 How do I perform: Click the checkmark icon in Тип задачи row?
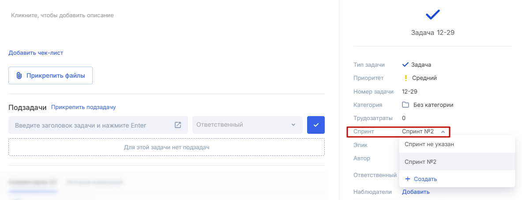click(x=406, y=64)
